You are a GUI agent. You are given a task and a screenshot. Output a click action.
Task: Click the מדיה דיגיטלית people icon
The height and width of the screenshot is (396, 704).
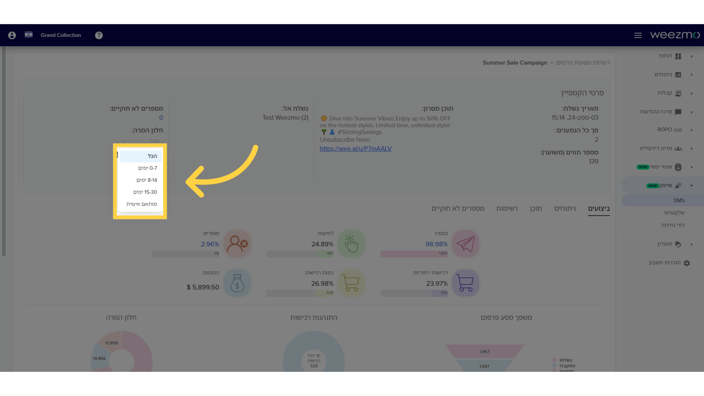pyautogui.click(x=678, y=148)
